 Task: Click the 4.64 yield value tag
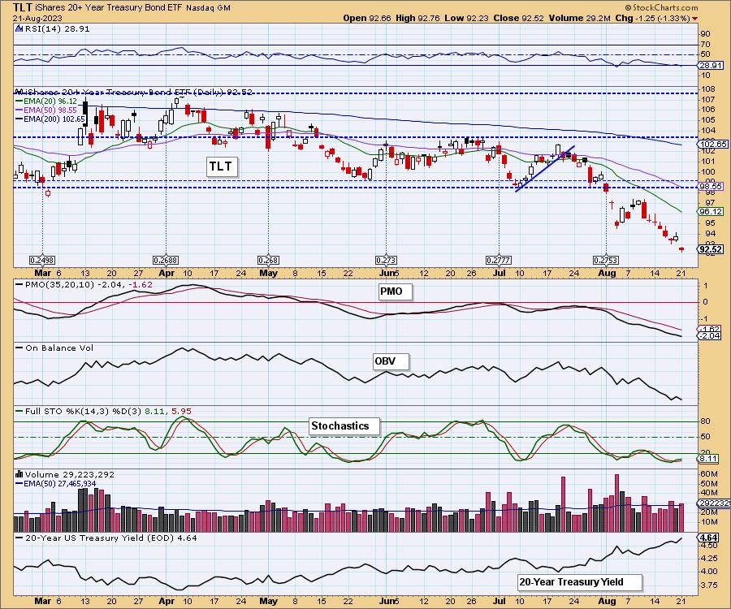pos(708,538)
